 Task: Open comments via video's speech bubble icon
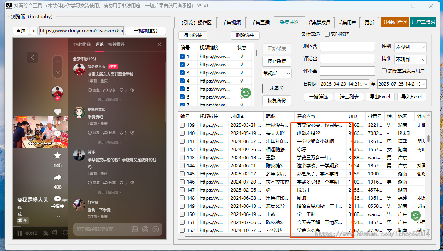pyautogui.click(x=57, y=133)
